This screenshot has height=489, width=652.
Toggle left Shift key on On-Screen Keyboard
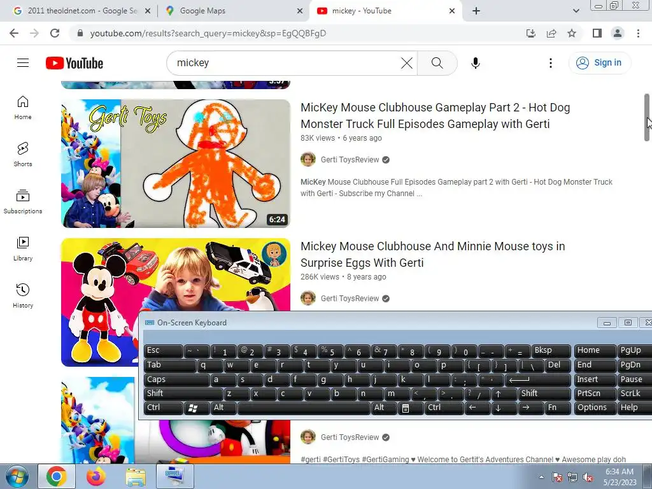(x=183, y=393)
